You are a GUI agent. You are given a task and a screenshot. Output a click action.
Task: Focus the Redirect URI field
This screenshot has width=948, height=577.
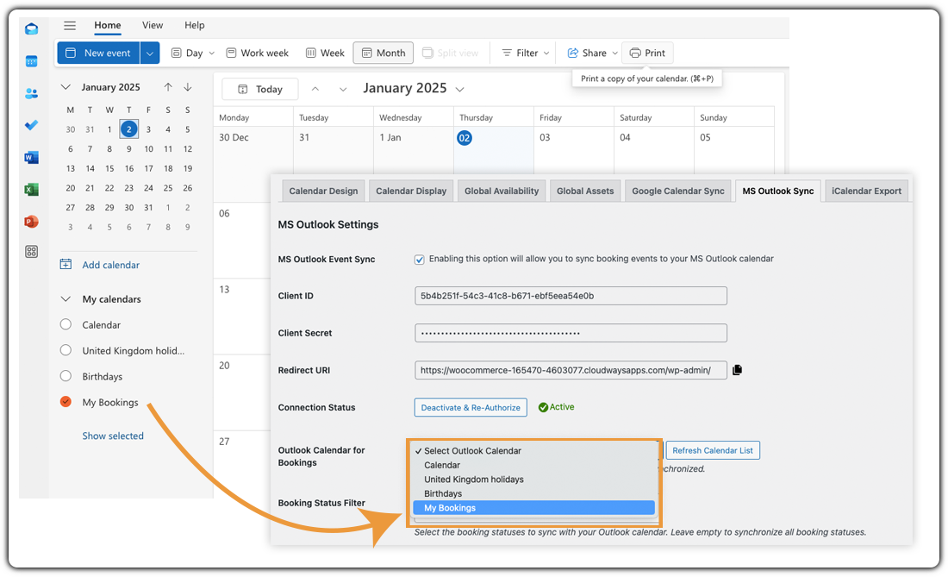[571, 370]
